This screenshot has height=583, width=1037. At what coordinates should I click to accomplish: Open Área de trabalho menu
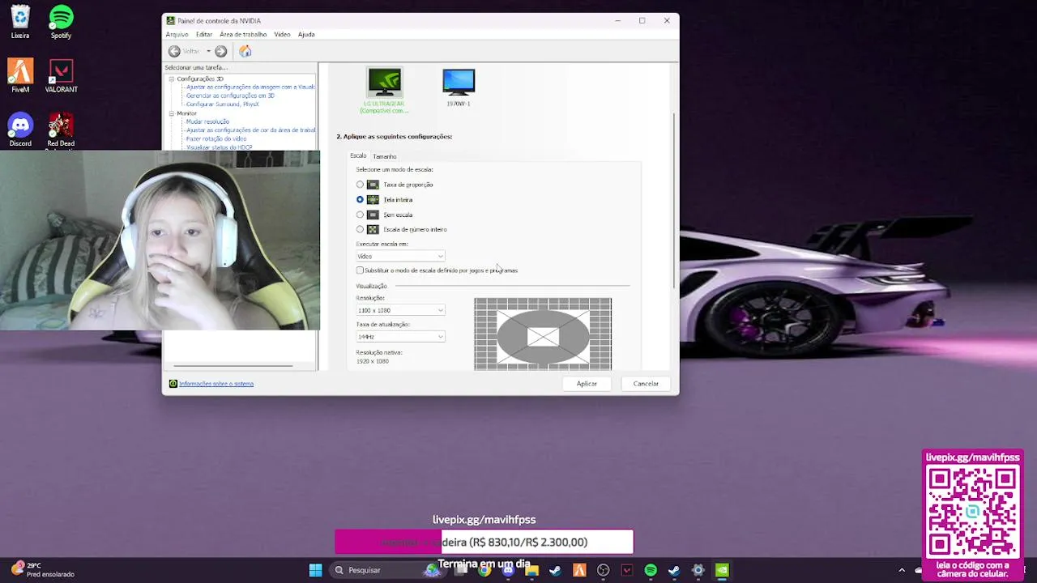tap(243, 34)
